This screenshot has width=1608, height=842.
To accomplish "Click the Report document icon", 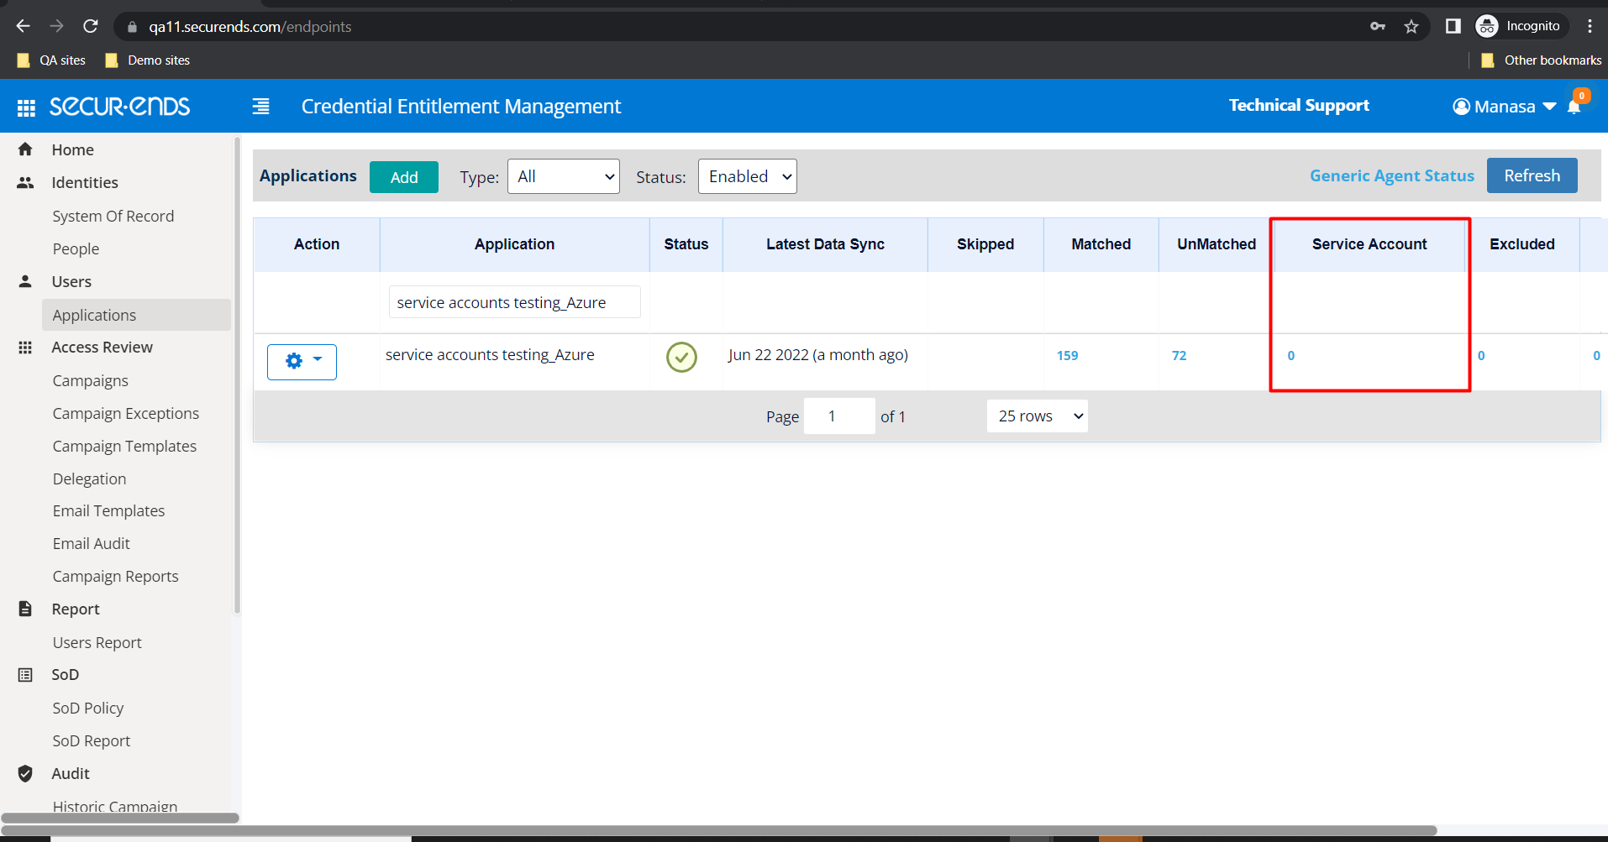I will click(25, 609).
